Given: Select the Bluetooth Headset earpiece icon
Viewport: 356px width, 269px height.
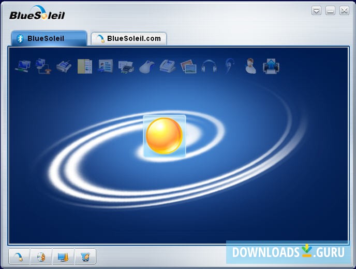Looking at the screenshot, I should coord(230,66).
